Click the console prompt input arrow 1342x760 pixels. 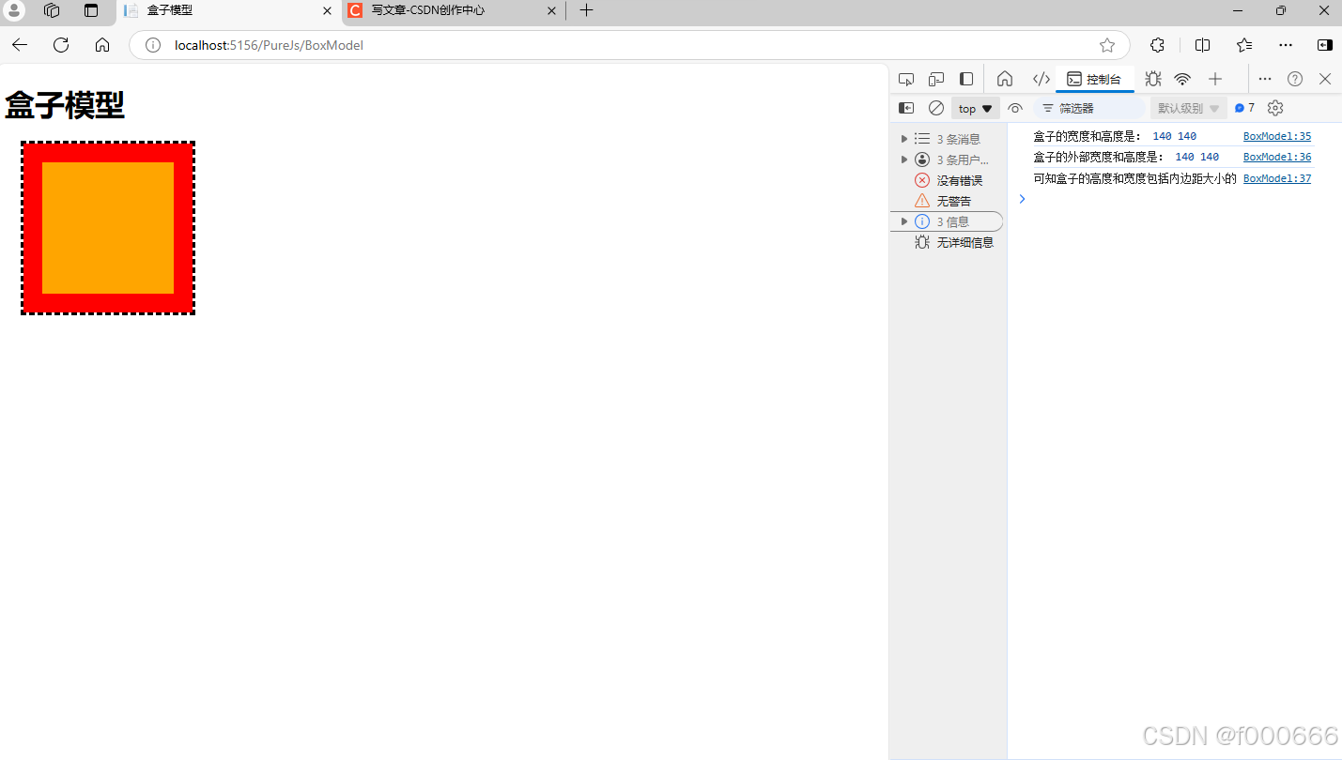click(x=1023, y=199)
